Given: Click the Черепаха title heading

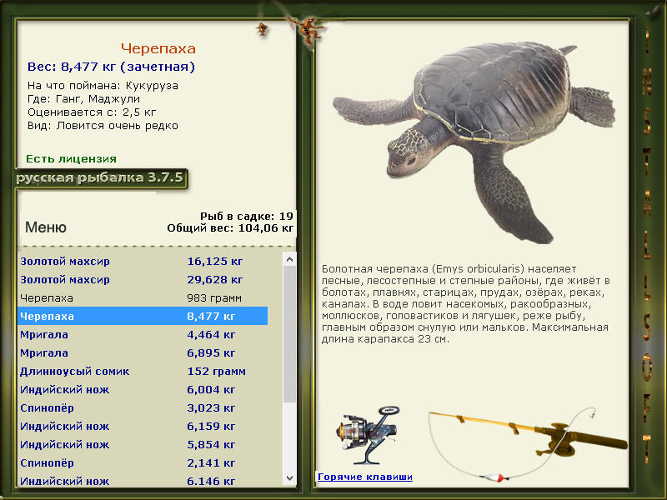Looking at the screenshot, I should [x=158, y=48].
